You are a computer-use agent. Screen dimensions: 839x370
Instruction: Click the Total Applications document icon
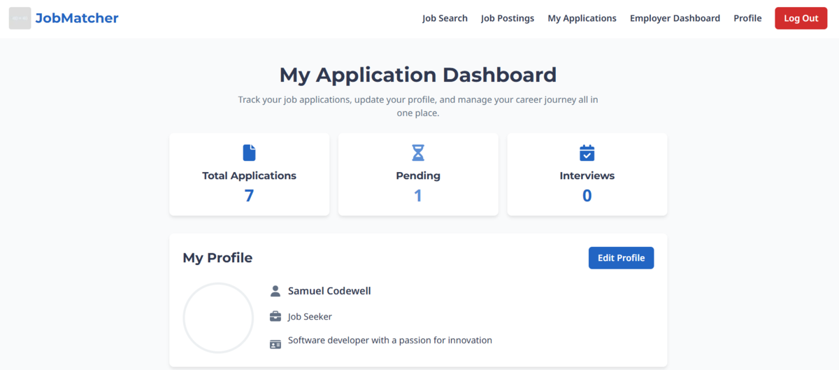(x=249, y=152)
